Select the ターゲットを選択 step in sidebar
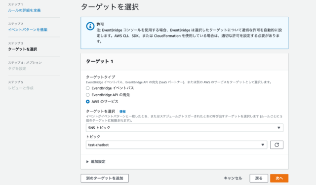Image resolution: width=316 pixels, height=185 pixels. [23, 49]
